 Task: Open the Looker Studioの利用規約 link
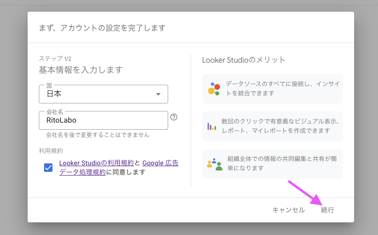tap(96, 163)
